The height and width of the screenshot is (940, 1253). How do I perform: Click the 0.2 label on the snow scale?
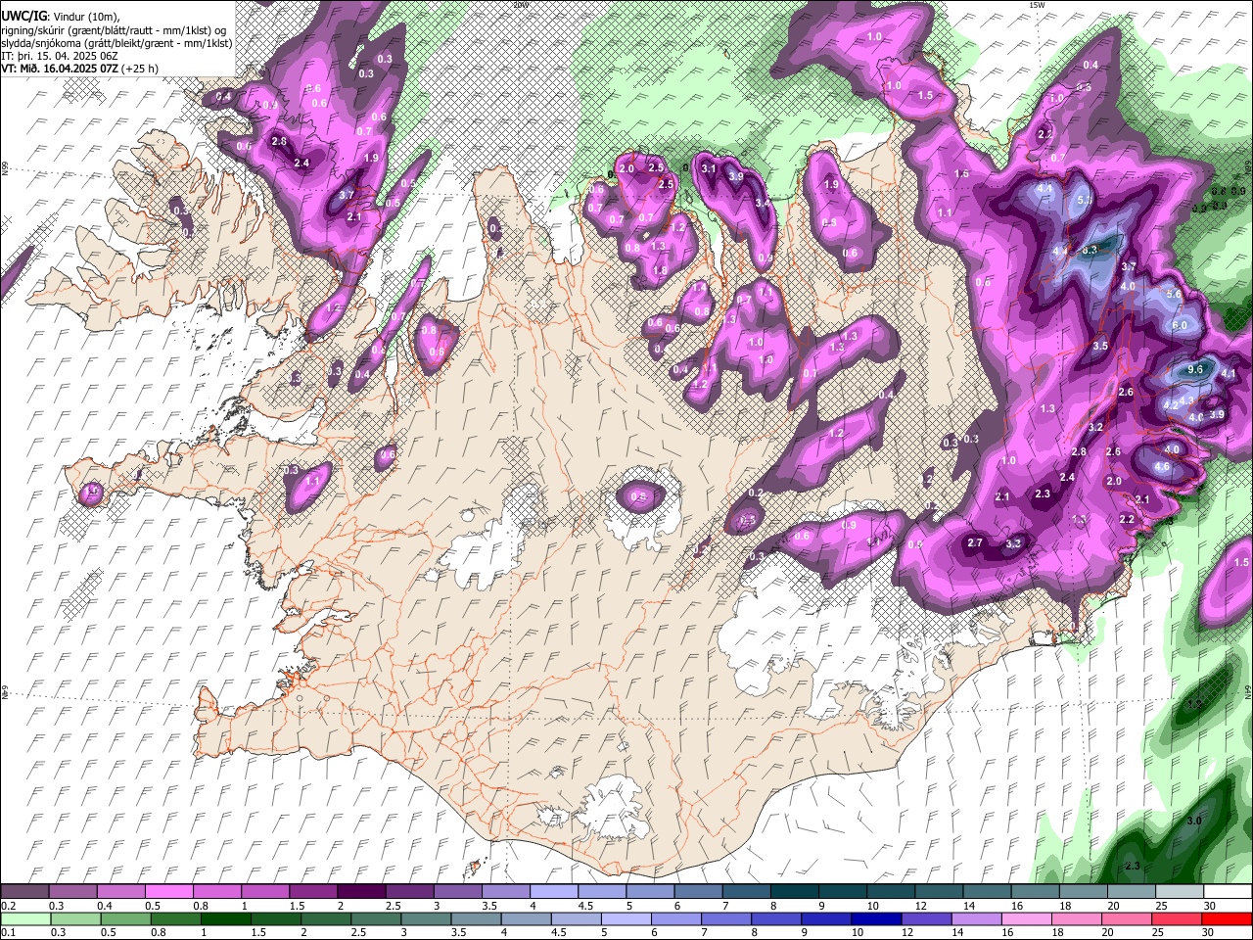click(x=8, y=906)
